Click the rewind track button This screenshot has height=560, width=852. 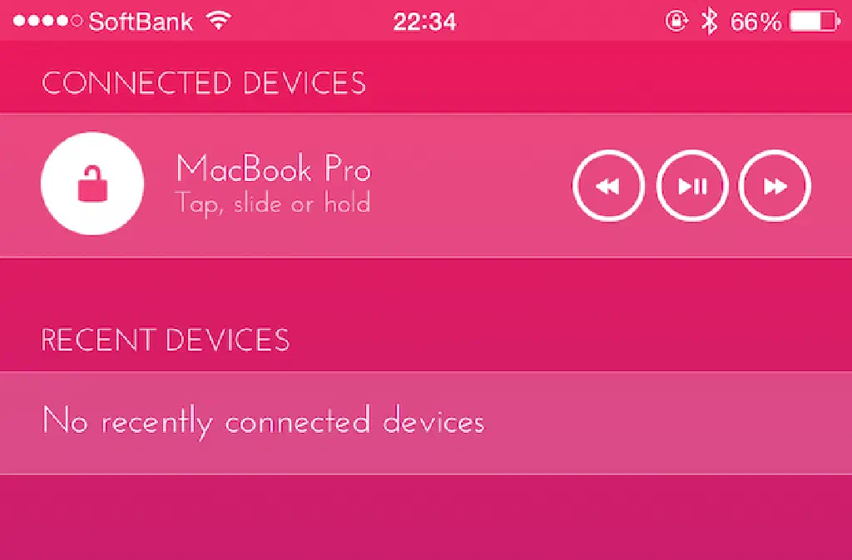[x=608, y=186]
